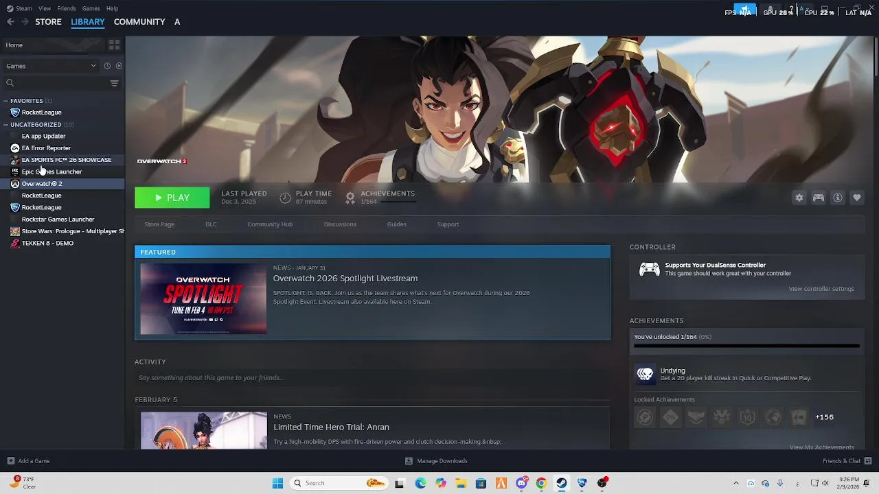Viewport: 879px width, 494px height.
Task: Open the advanced filter options icon
Action: point(114,83)
